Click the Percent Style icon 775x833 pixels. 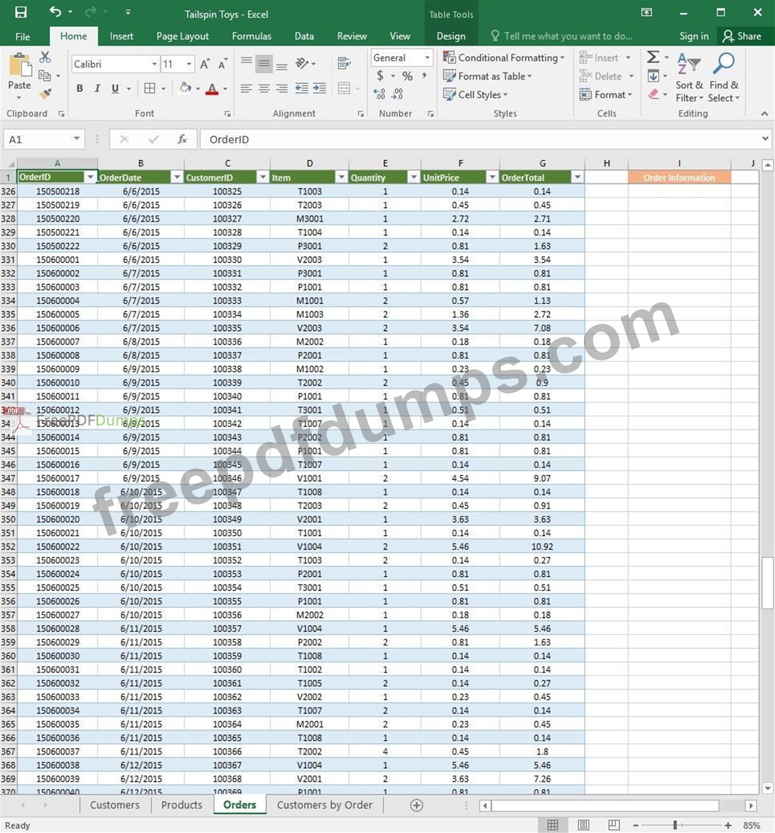pos(407,76)
